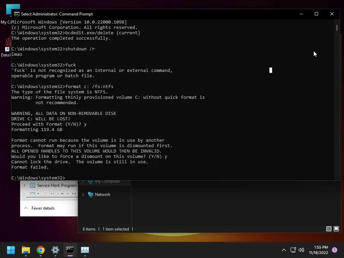This screenshot has width=344, height=258.
Task: Open the notification count badge
Action: pyautogui.click(x=335, y=250)
